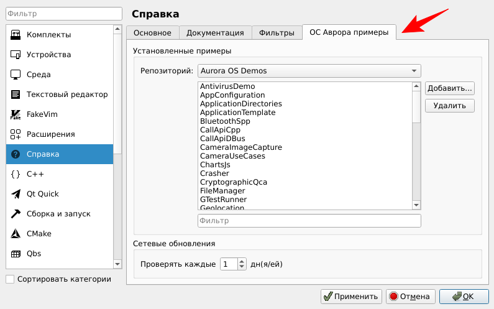Open the Фильтры tab
The image size is (494, 309).
[277, 34]
